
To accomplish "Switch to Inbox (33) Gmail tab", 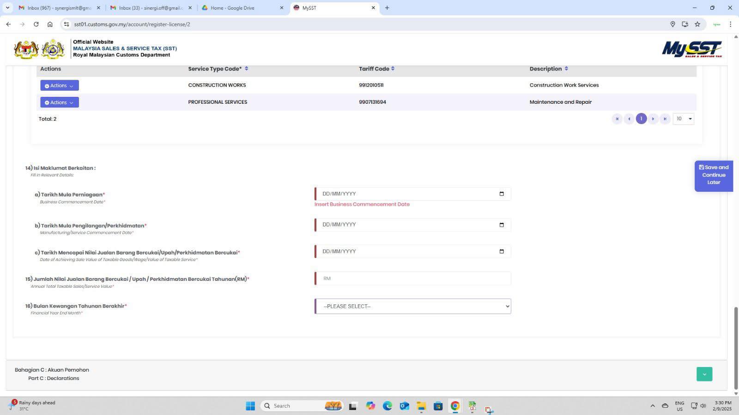I will click(x=151, y=8).
